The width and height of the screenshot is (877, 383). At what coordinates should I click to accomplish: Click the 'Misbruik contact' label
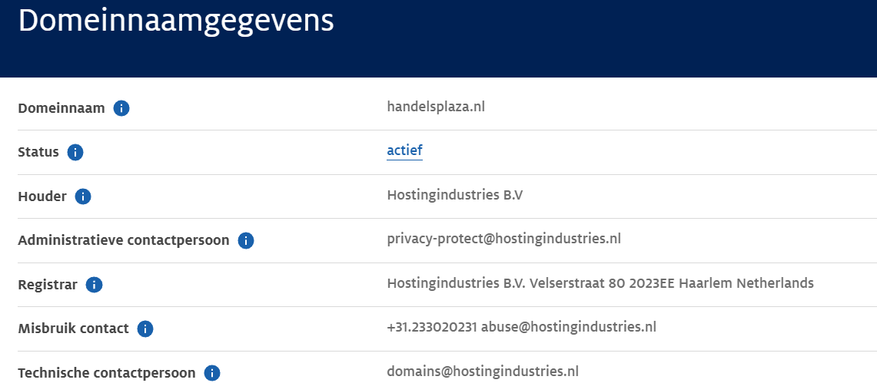point(73,329)
